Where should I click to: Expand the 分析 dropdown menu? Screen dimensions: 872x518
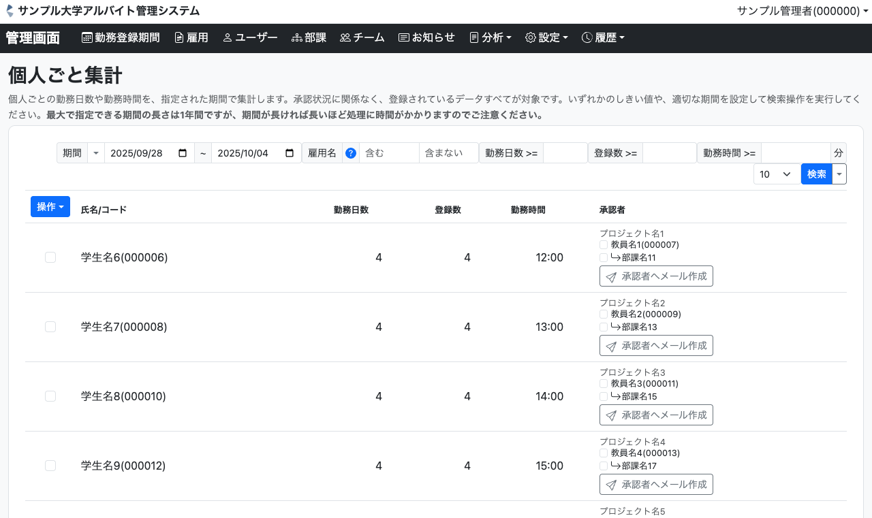[490, 38]
